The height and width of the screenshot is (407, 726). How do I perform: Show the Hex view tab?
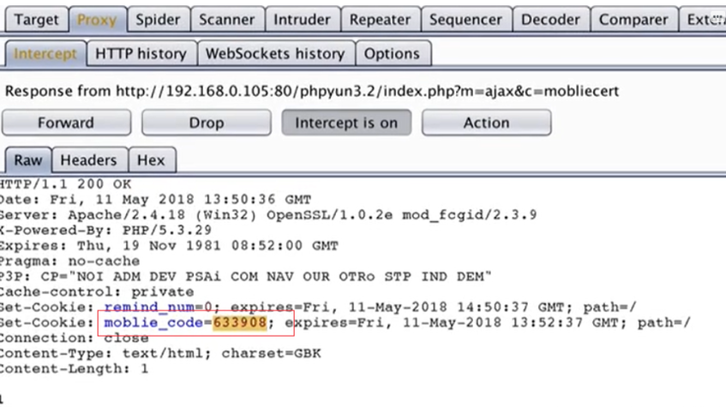tap(151, 160)
